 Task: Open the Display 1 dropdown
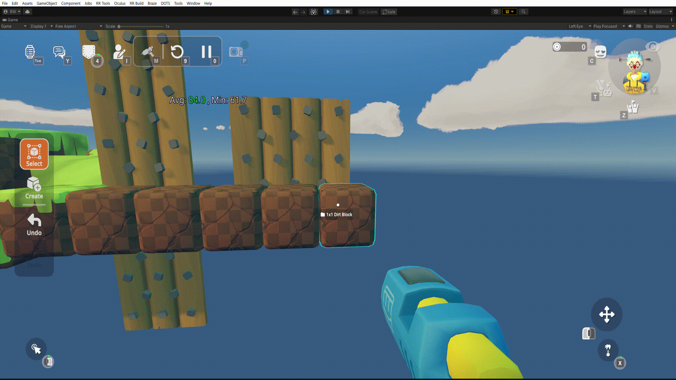point(41,26)
